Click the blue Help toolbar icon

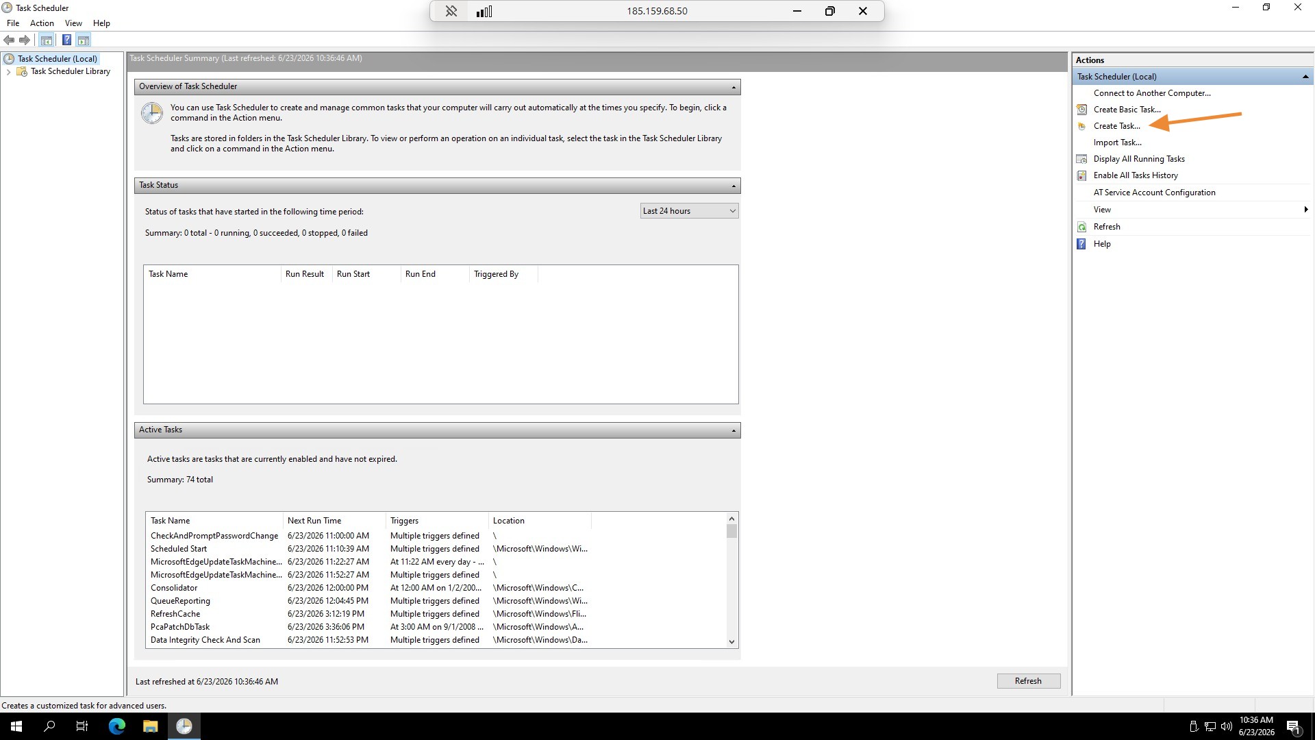[x=66, y=40]
